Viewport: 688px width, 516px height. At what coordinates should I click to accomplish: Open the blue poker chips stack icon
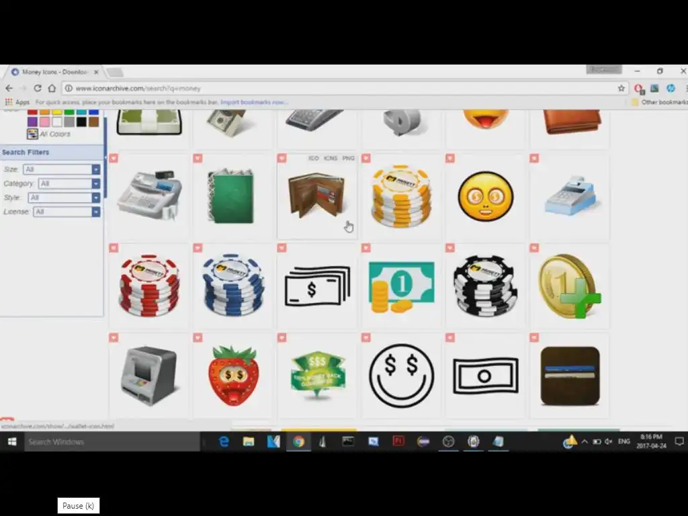(233, 285)
